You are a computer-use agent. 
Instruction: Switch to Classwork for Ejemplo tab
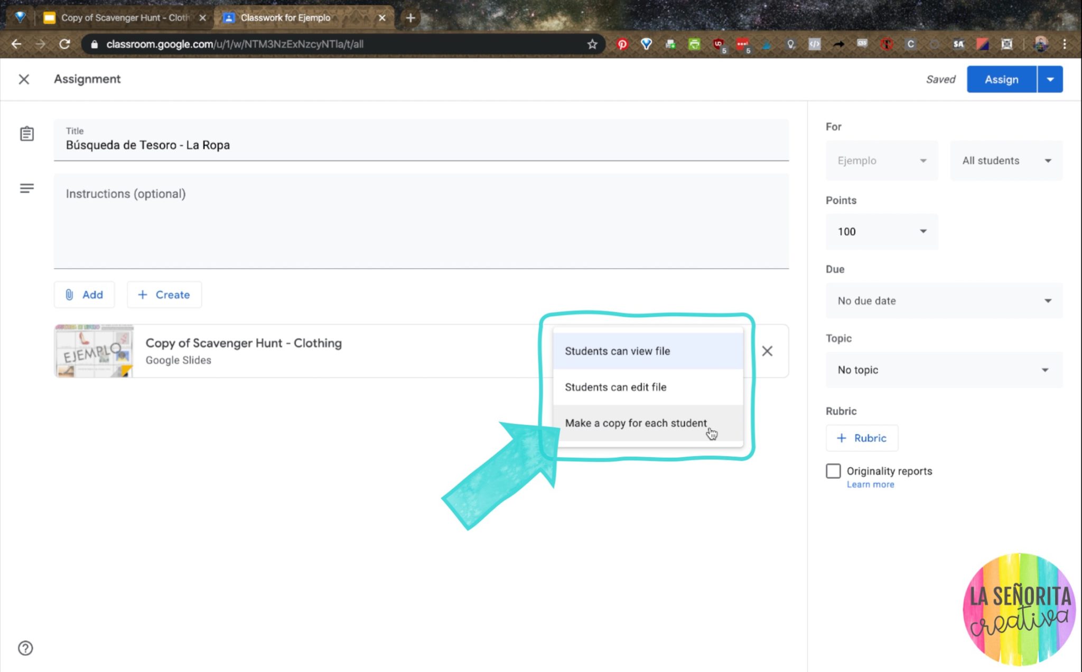coord(285,17)
